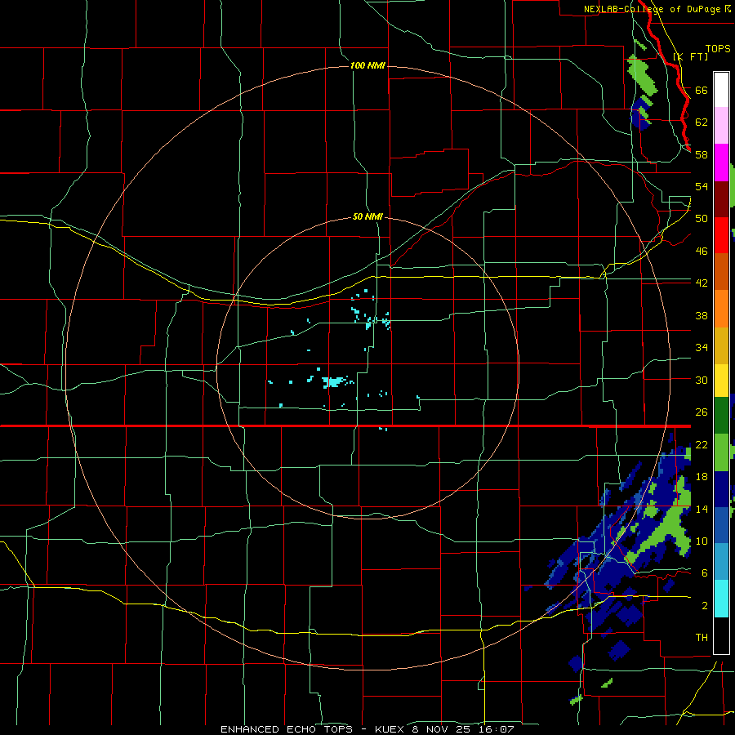Click the KUEX radar site identifier
This screenshot has height=735, width=735.
(x=389, y=729)
